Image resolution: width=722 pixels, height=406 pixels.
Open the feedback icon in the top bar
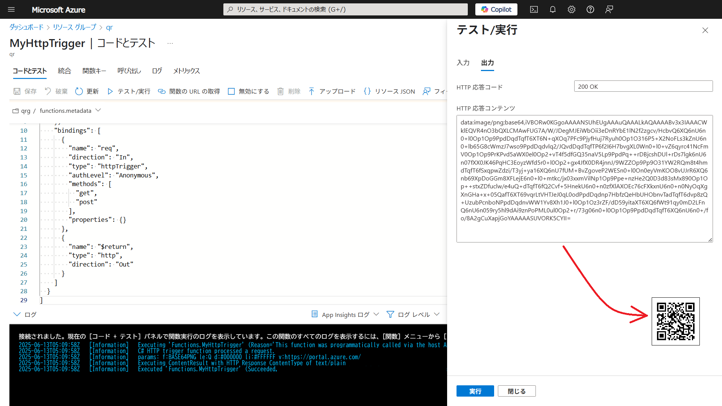point(609,9)
